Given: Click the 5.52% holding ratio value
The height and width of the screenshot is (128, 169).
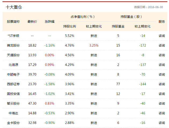Looking at the screenshot, I should coord(70,36).
